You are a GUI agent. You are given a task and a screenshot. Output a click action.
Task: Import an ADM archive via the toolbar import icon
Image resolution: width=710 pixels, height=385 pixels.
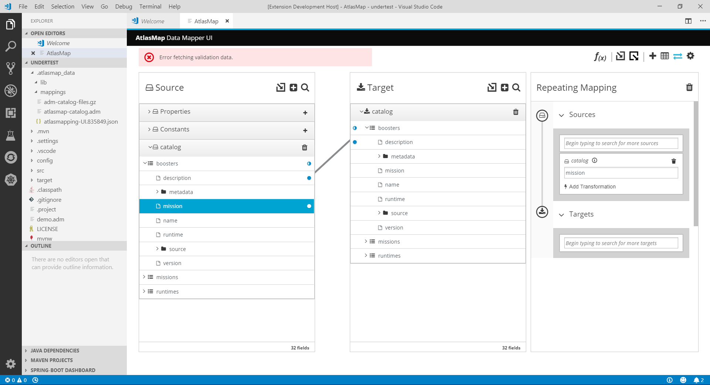point(621,56)
